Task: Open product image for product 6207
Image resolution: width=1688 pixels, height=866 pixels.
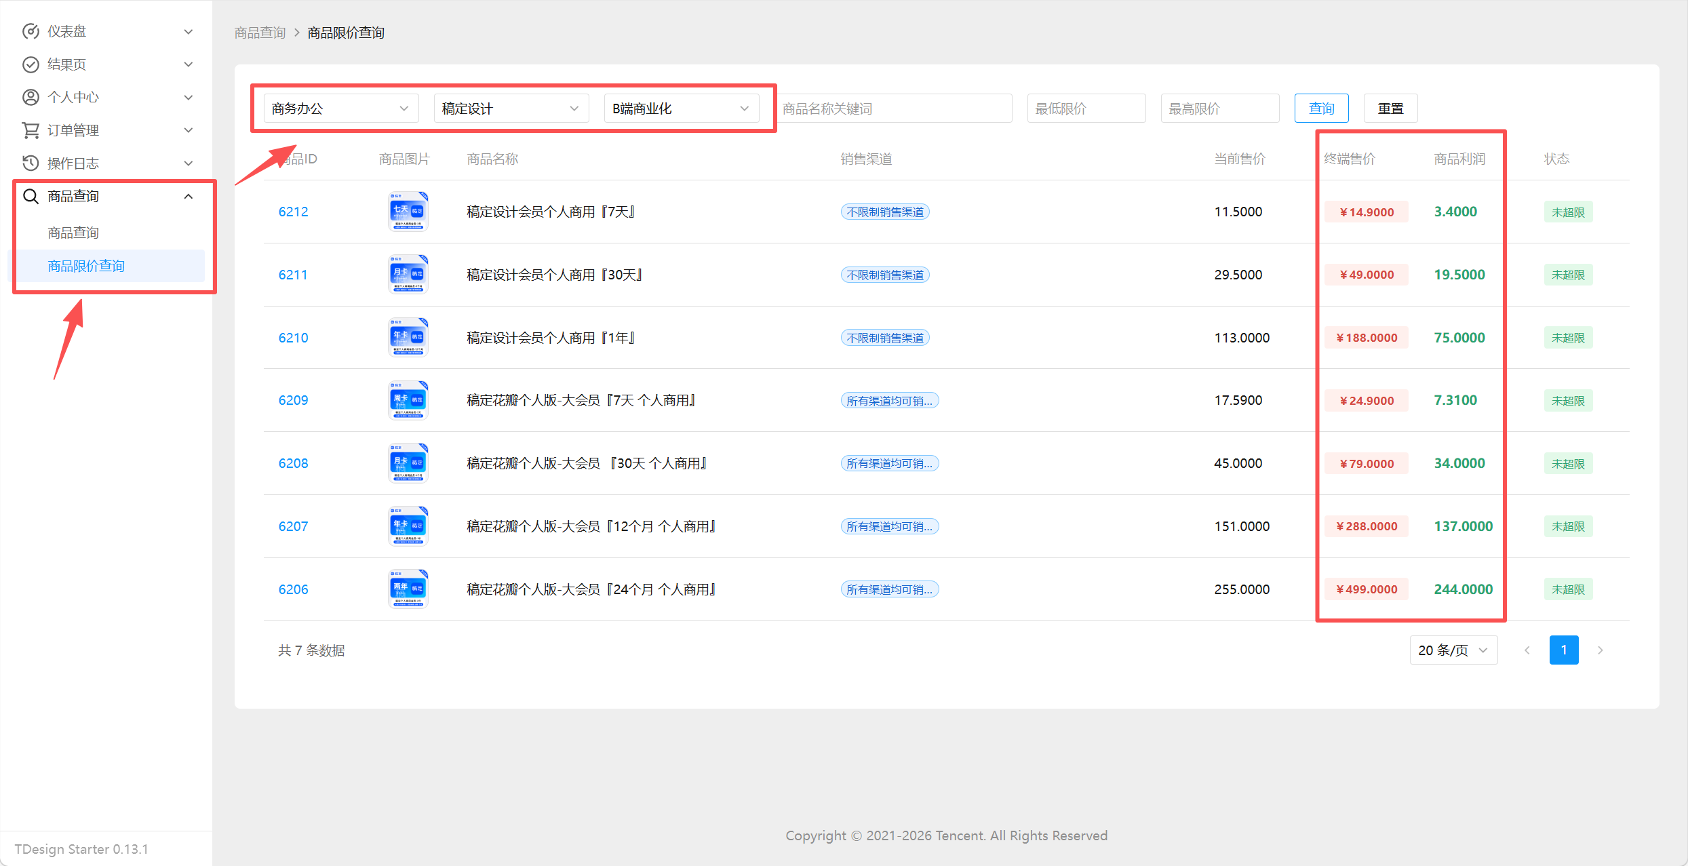Action: (x=408, y=526)
